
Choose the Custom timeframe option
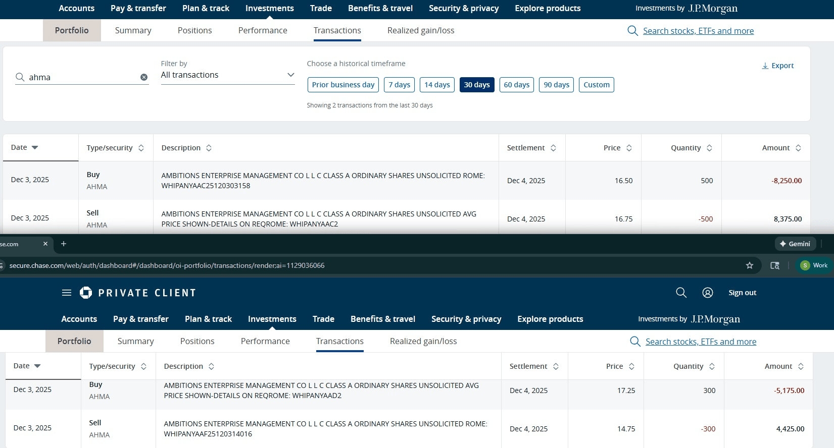(597, 85)
